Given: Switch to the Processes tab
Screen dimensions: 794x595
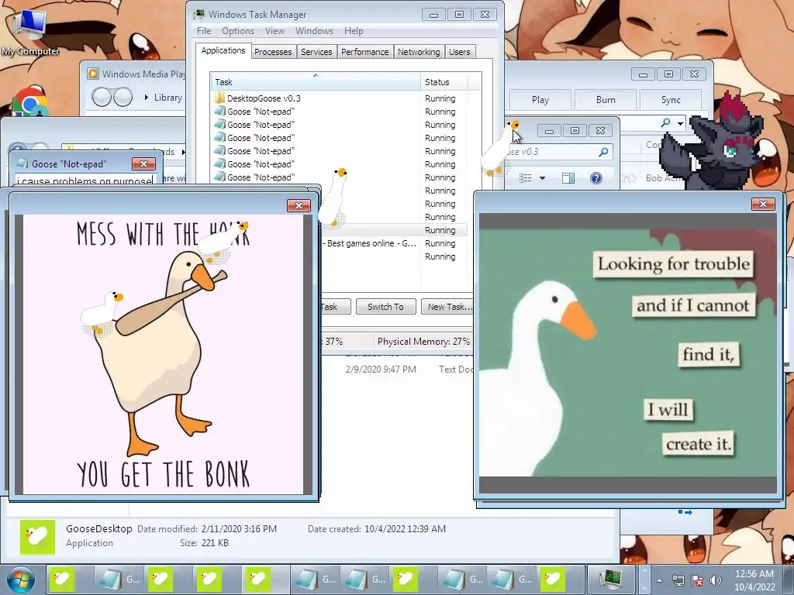Looking at the screenshot, I should pyautogui.click(x=273, y=52).
